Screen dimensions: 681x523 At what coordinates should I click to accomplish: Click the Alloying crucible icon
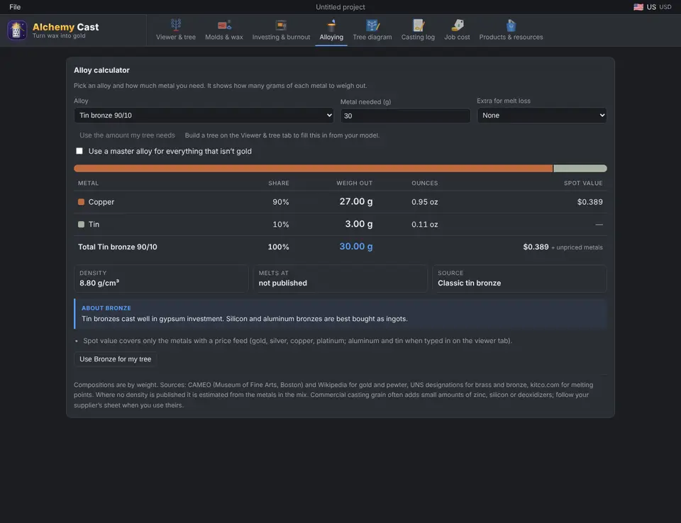point(331,25)
